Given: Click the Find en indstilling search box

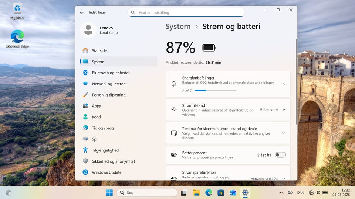Looking at the screenshot, I should tap(189, 12).
